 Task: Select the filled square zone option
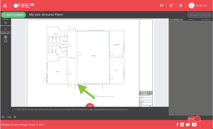tap(5, 37)
